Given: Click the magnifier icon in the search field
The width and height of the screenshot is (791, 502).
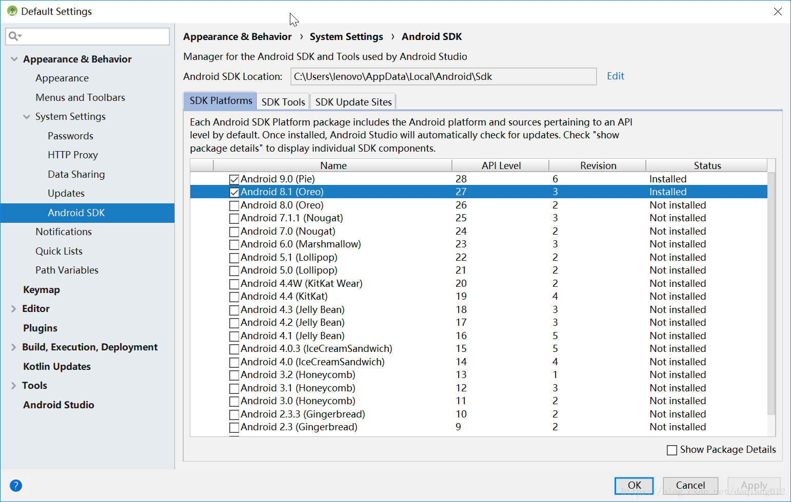Looking at the screenshot, I should [x=14, y=36].
